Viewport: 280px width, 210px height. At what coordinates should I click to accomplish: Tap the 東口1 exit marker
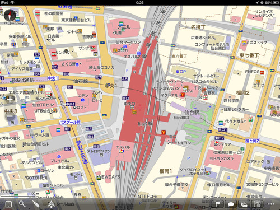[222, 129]
